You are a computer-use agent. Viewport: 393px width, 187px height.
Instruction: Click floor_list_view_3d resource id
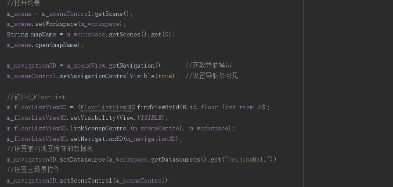(232, 108)
